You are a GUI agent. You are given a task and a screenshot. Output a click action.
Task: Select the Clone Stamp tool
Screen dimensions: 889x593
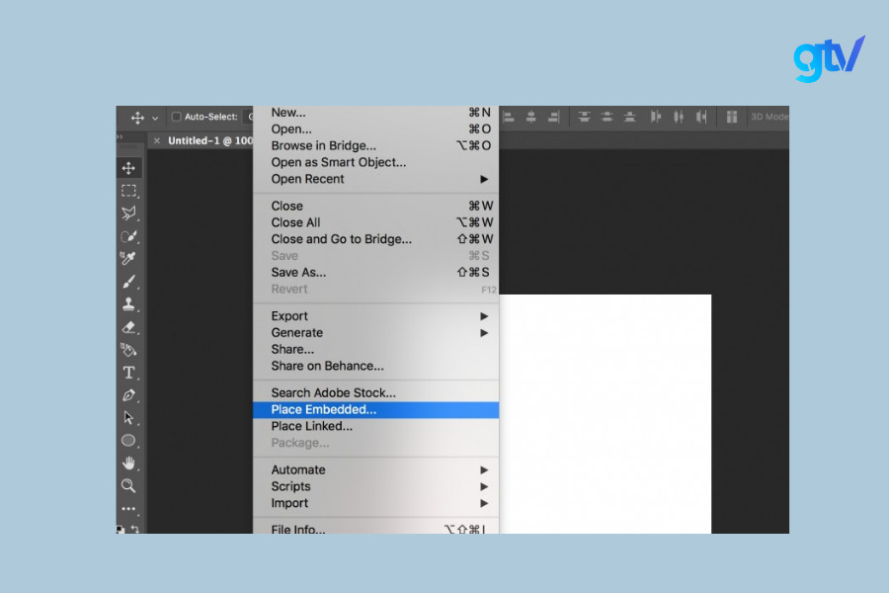point(128,304)
